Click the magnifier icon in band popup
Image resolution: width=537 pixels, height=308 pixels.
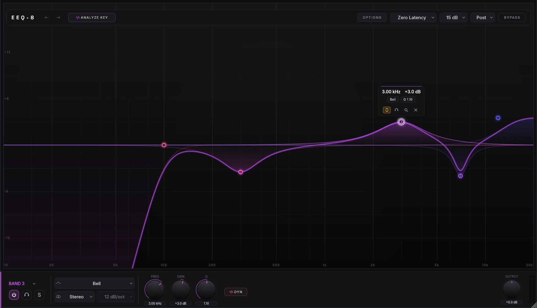pyautogui.click(x=406, y=110)
